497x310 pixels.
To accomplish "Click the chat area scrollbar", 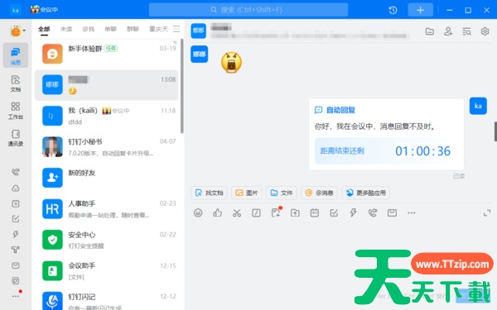I will 495,131.
